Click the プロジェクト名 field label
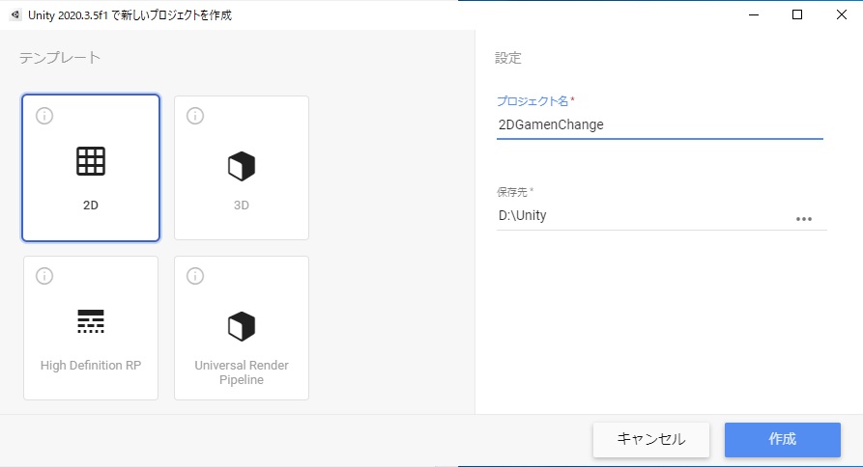 [535, 101]
